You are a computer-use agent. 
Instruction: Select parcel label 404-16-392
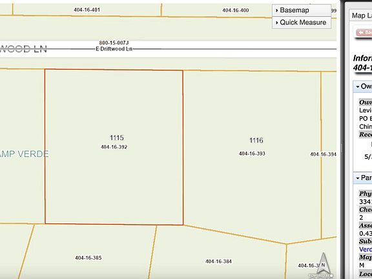click(x=114, y=147)
